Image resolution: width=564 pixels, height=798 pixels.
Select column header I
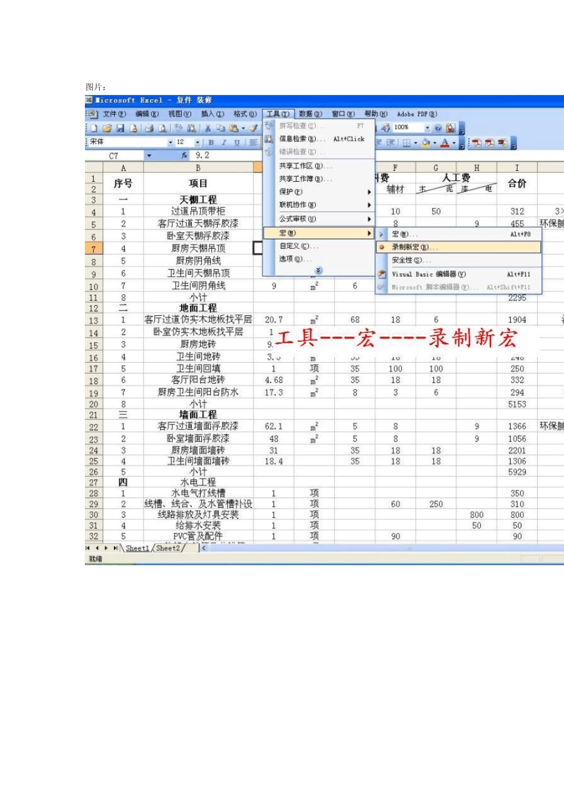[x=517, y=168]
